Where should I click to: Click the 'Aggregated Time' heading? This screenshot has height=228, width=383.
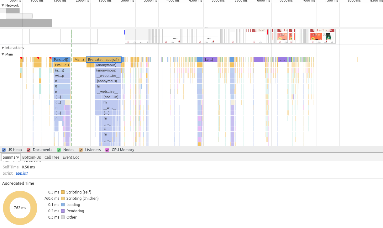click(x=18, y=183)
